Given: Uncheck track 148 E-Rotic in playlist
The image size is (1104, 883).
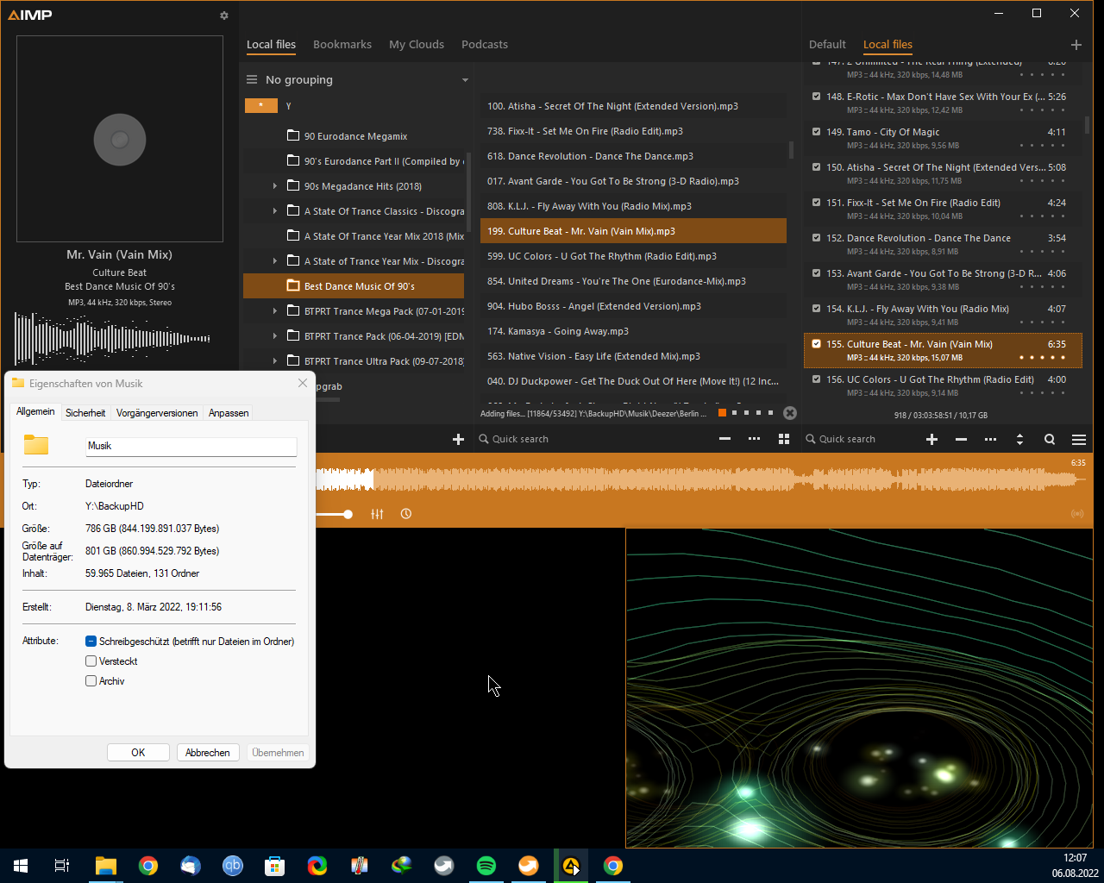Looking at the screenshot, I should [x=816, y=97].
